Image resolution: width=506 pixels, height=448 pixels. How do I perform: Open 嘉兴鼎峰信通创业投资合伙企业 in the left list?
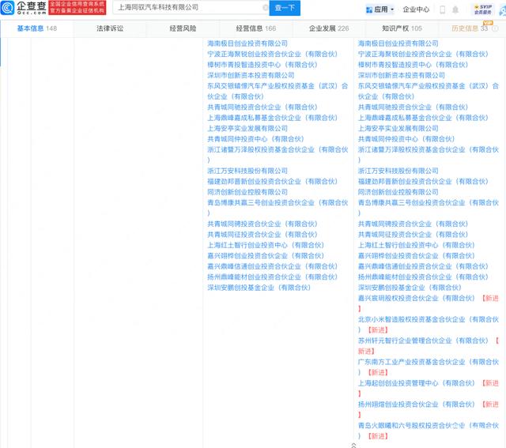(x=272, y=267)
